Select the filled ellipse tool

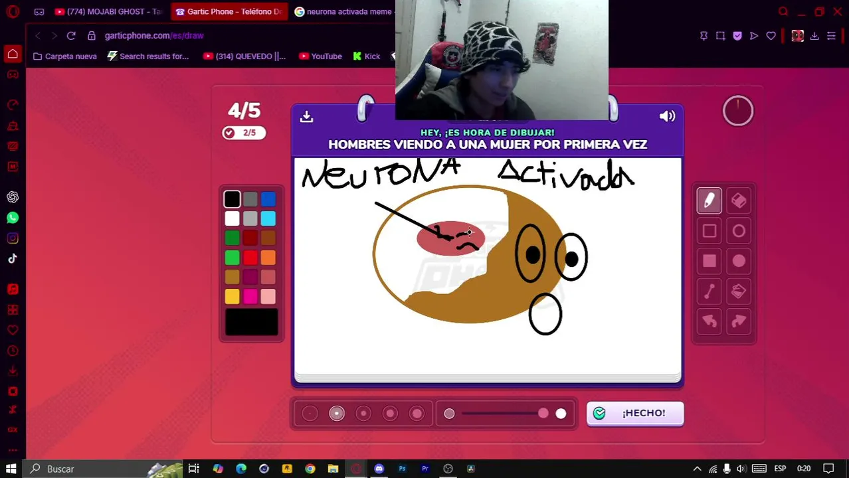(x=739, y=261)
